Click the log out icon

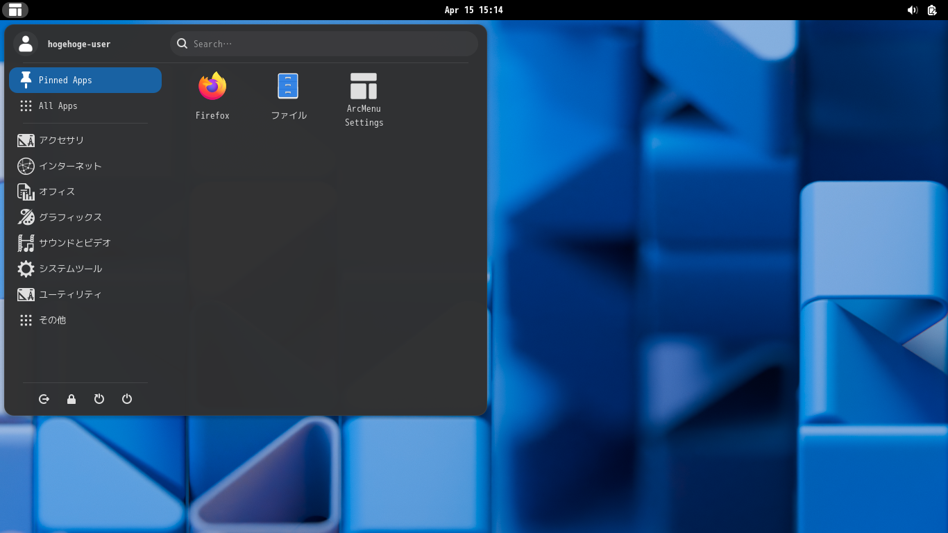coord(44,399)
